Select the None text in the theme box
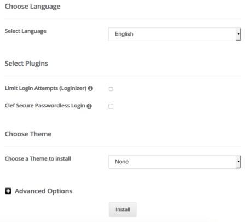249x222 pixels. point(121,162)
